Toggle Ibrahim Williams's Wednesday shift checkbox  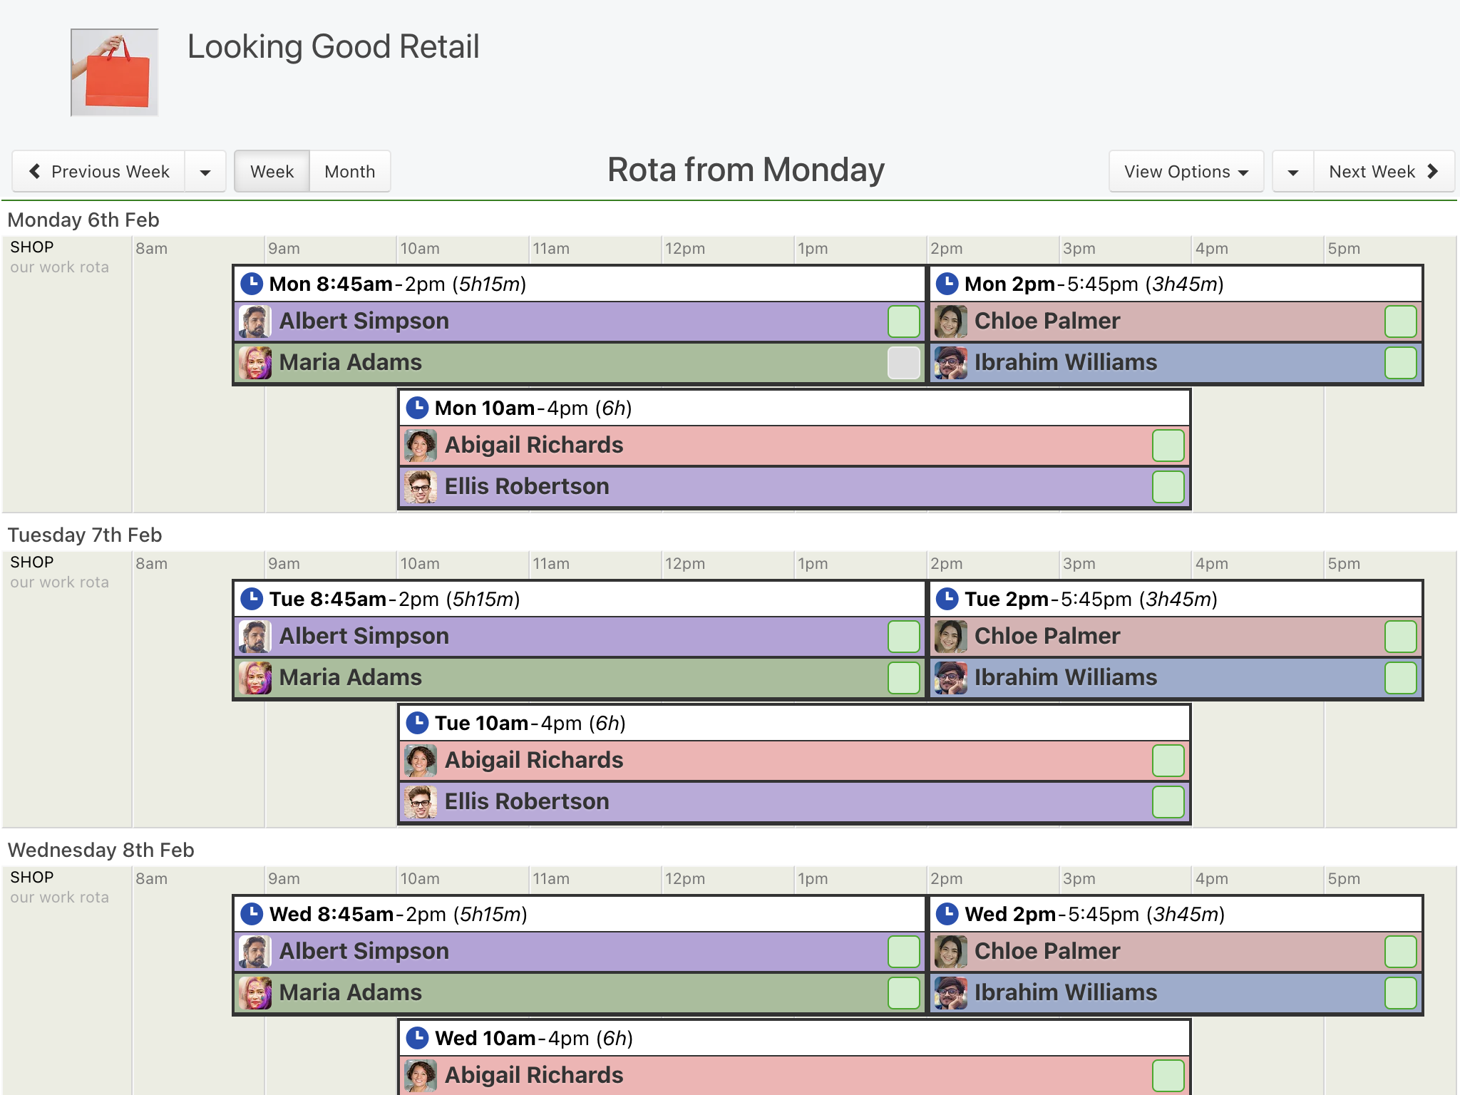coord(1400,993)
